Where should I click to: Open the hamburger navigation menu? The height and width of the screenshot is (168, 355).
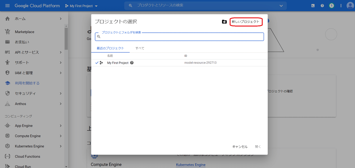[7, 6]
